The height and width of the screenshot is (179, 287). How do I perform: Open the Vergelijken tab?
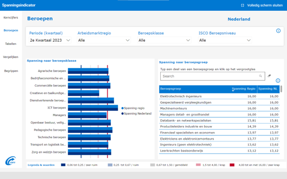10,57
